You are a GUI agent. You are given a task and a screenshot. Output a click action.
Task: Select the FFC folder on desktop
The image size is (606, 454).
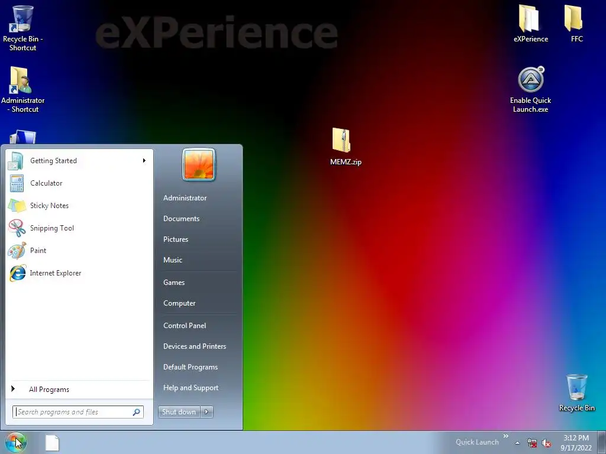click(x=576, y=23)
